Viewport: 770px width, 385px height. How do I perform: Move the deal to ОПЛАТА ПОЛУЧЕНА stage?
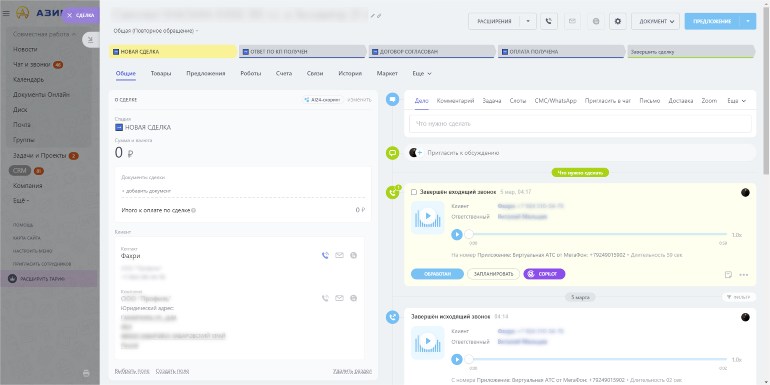(x=561, y=52)
